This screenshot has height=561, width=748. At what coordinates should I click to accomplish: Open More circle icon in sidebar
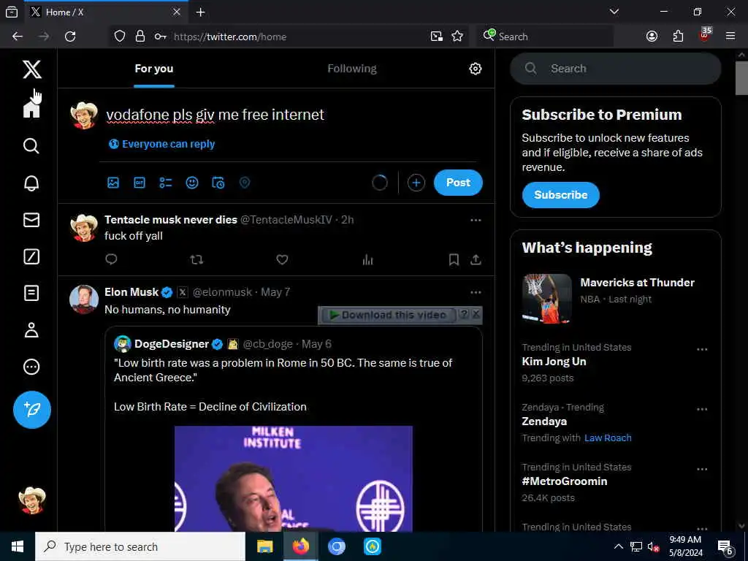pyautogui.click(x=31, y=367)
